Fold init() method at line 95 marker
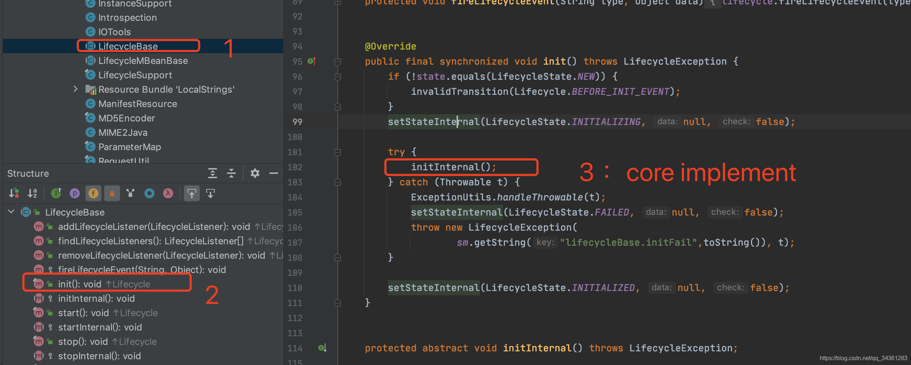Viewport: 911px width, 365px height. (337, 62)
